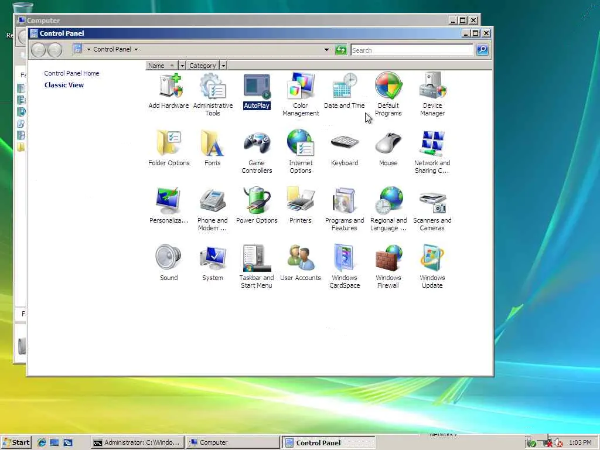The width and height of the screenshot is (600, 450).
Task: Open Programs and Features
Action: pyautogui.click(x=345, y=209)
